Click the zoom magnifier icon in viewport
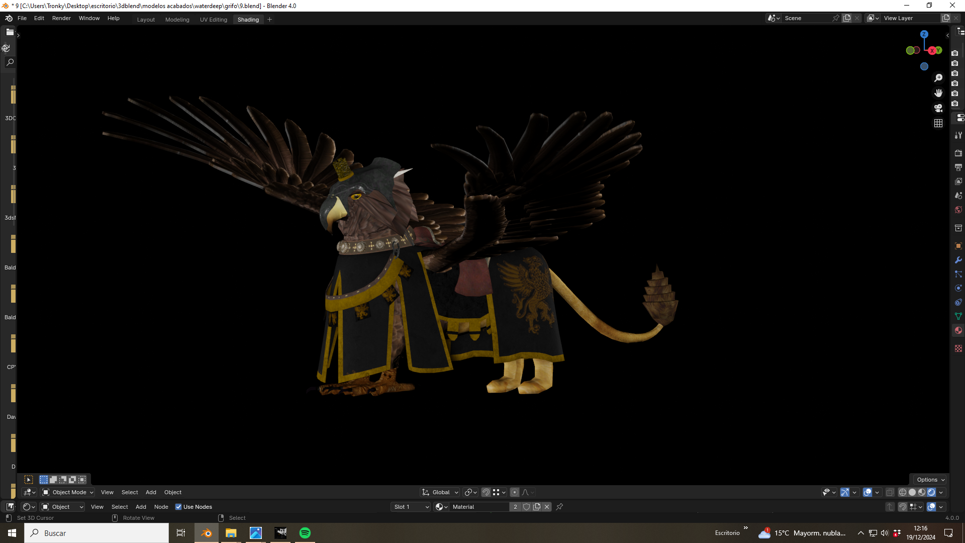Screen dimensions: 965x543 [938, 78]
